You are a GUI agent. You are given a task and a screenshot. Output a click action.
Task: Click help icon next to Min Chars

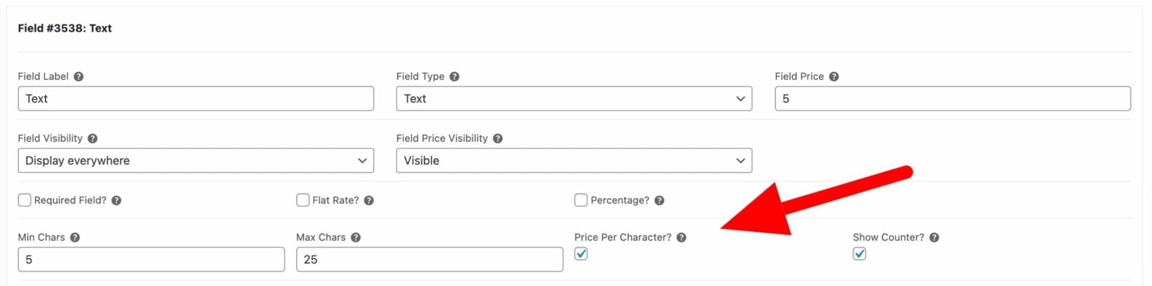point(75,237)
